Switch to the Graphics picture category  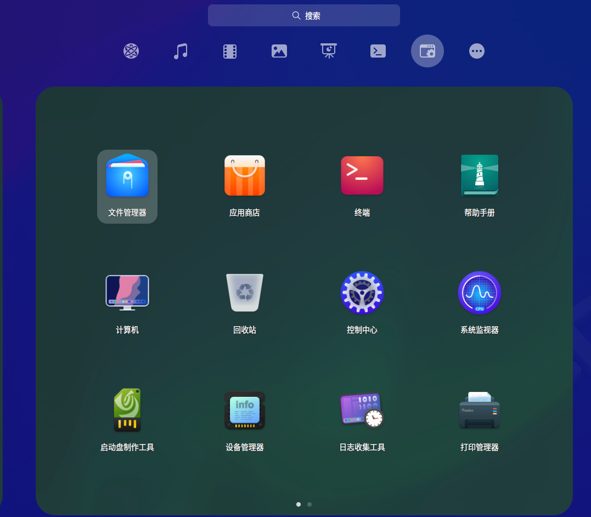[279, 51]
